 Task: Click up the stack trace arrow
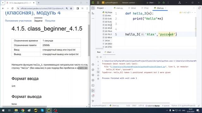[98, 62]
